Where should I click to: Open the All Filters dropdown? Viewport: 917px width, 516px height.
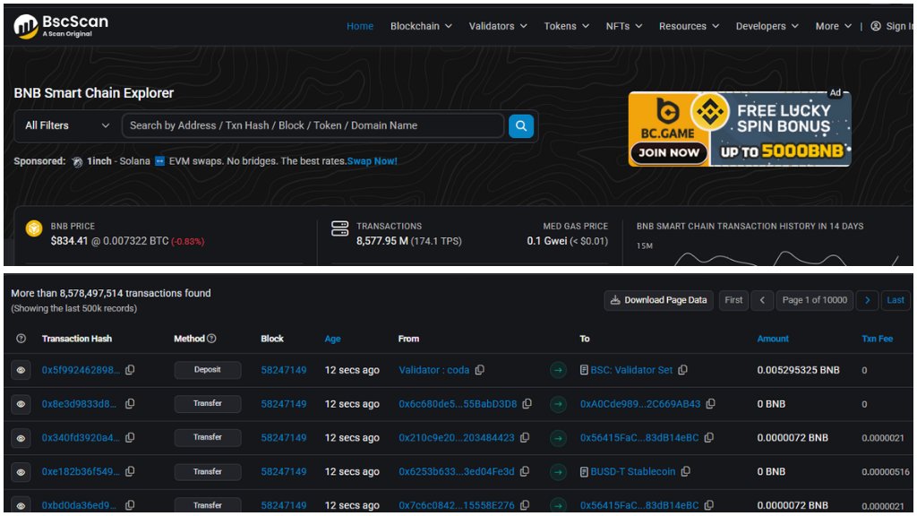[66, 125]
